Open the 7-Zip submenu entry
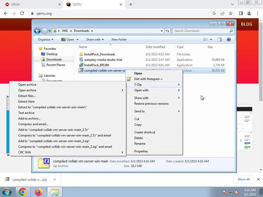This screenshot has width=263, height=197. tap(154, 85)
